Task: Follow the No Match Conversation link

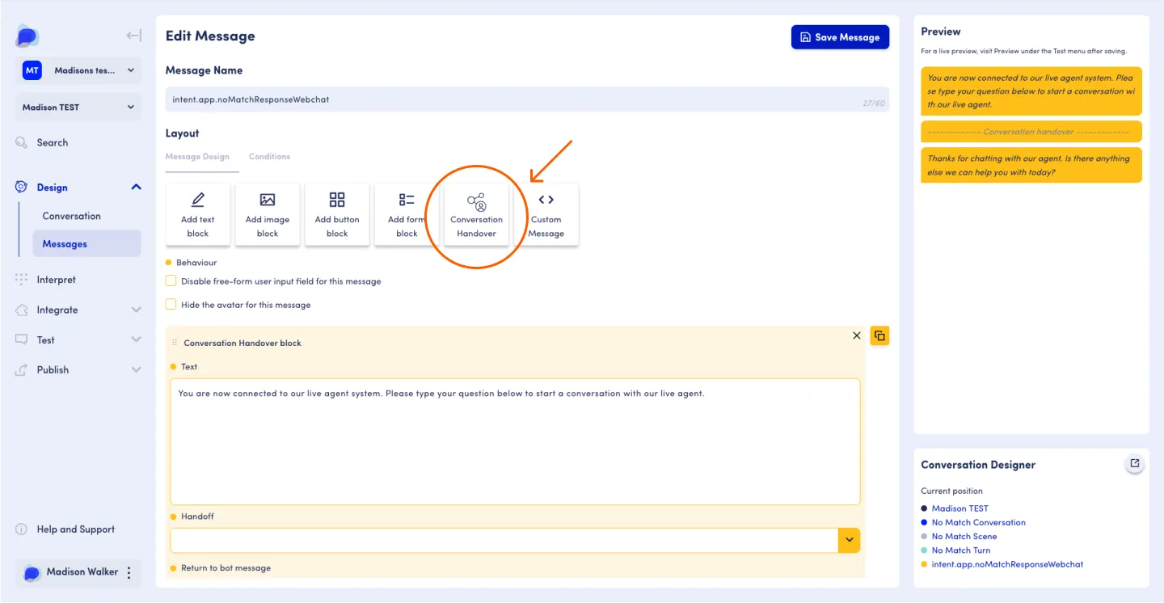Action: 978,522
